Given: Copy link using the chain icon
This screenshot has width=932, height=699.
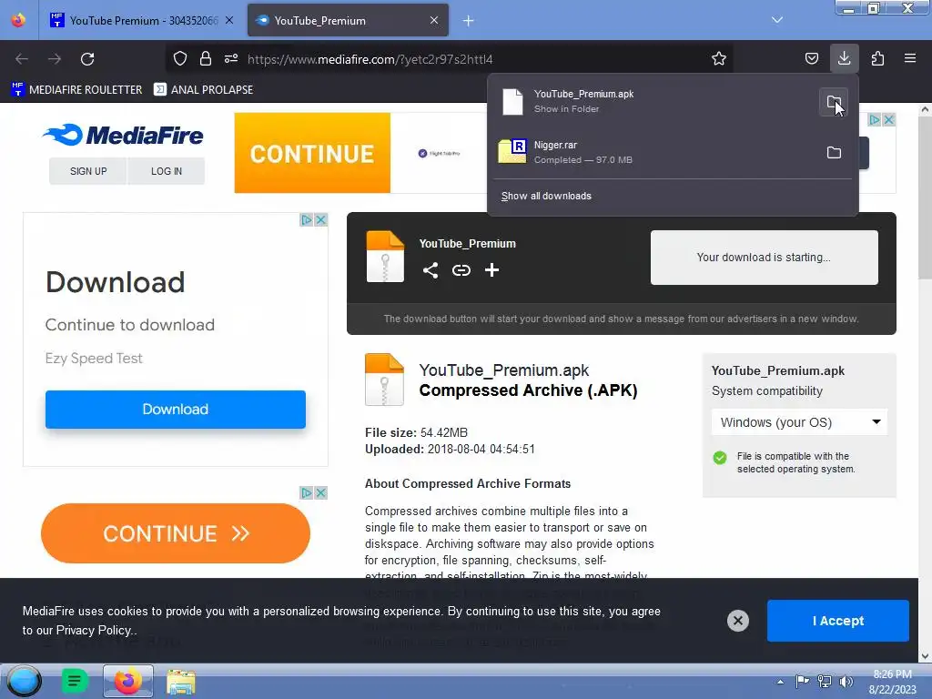Looking at the screenshot, I should pos(461,270).
